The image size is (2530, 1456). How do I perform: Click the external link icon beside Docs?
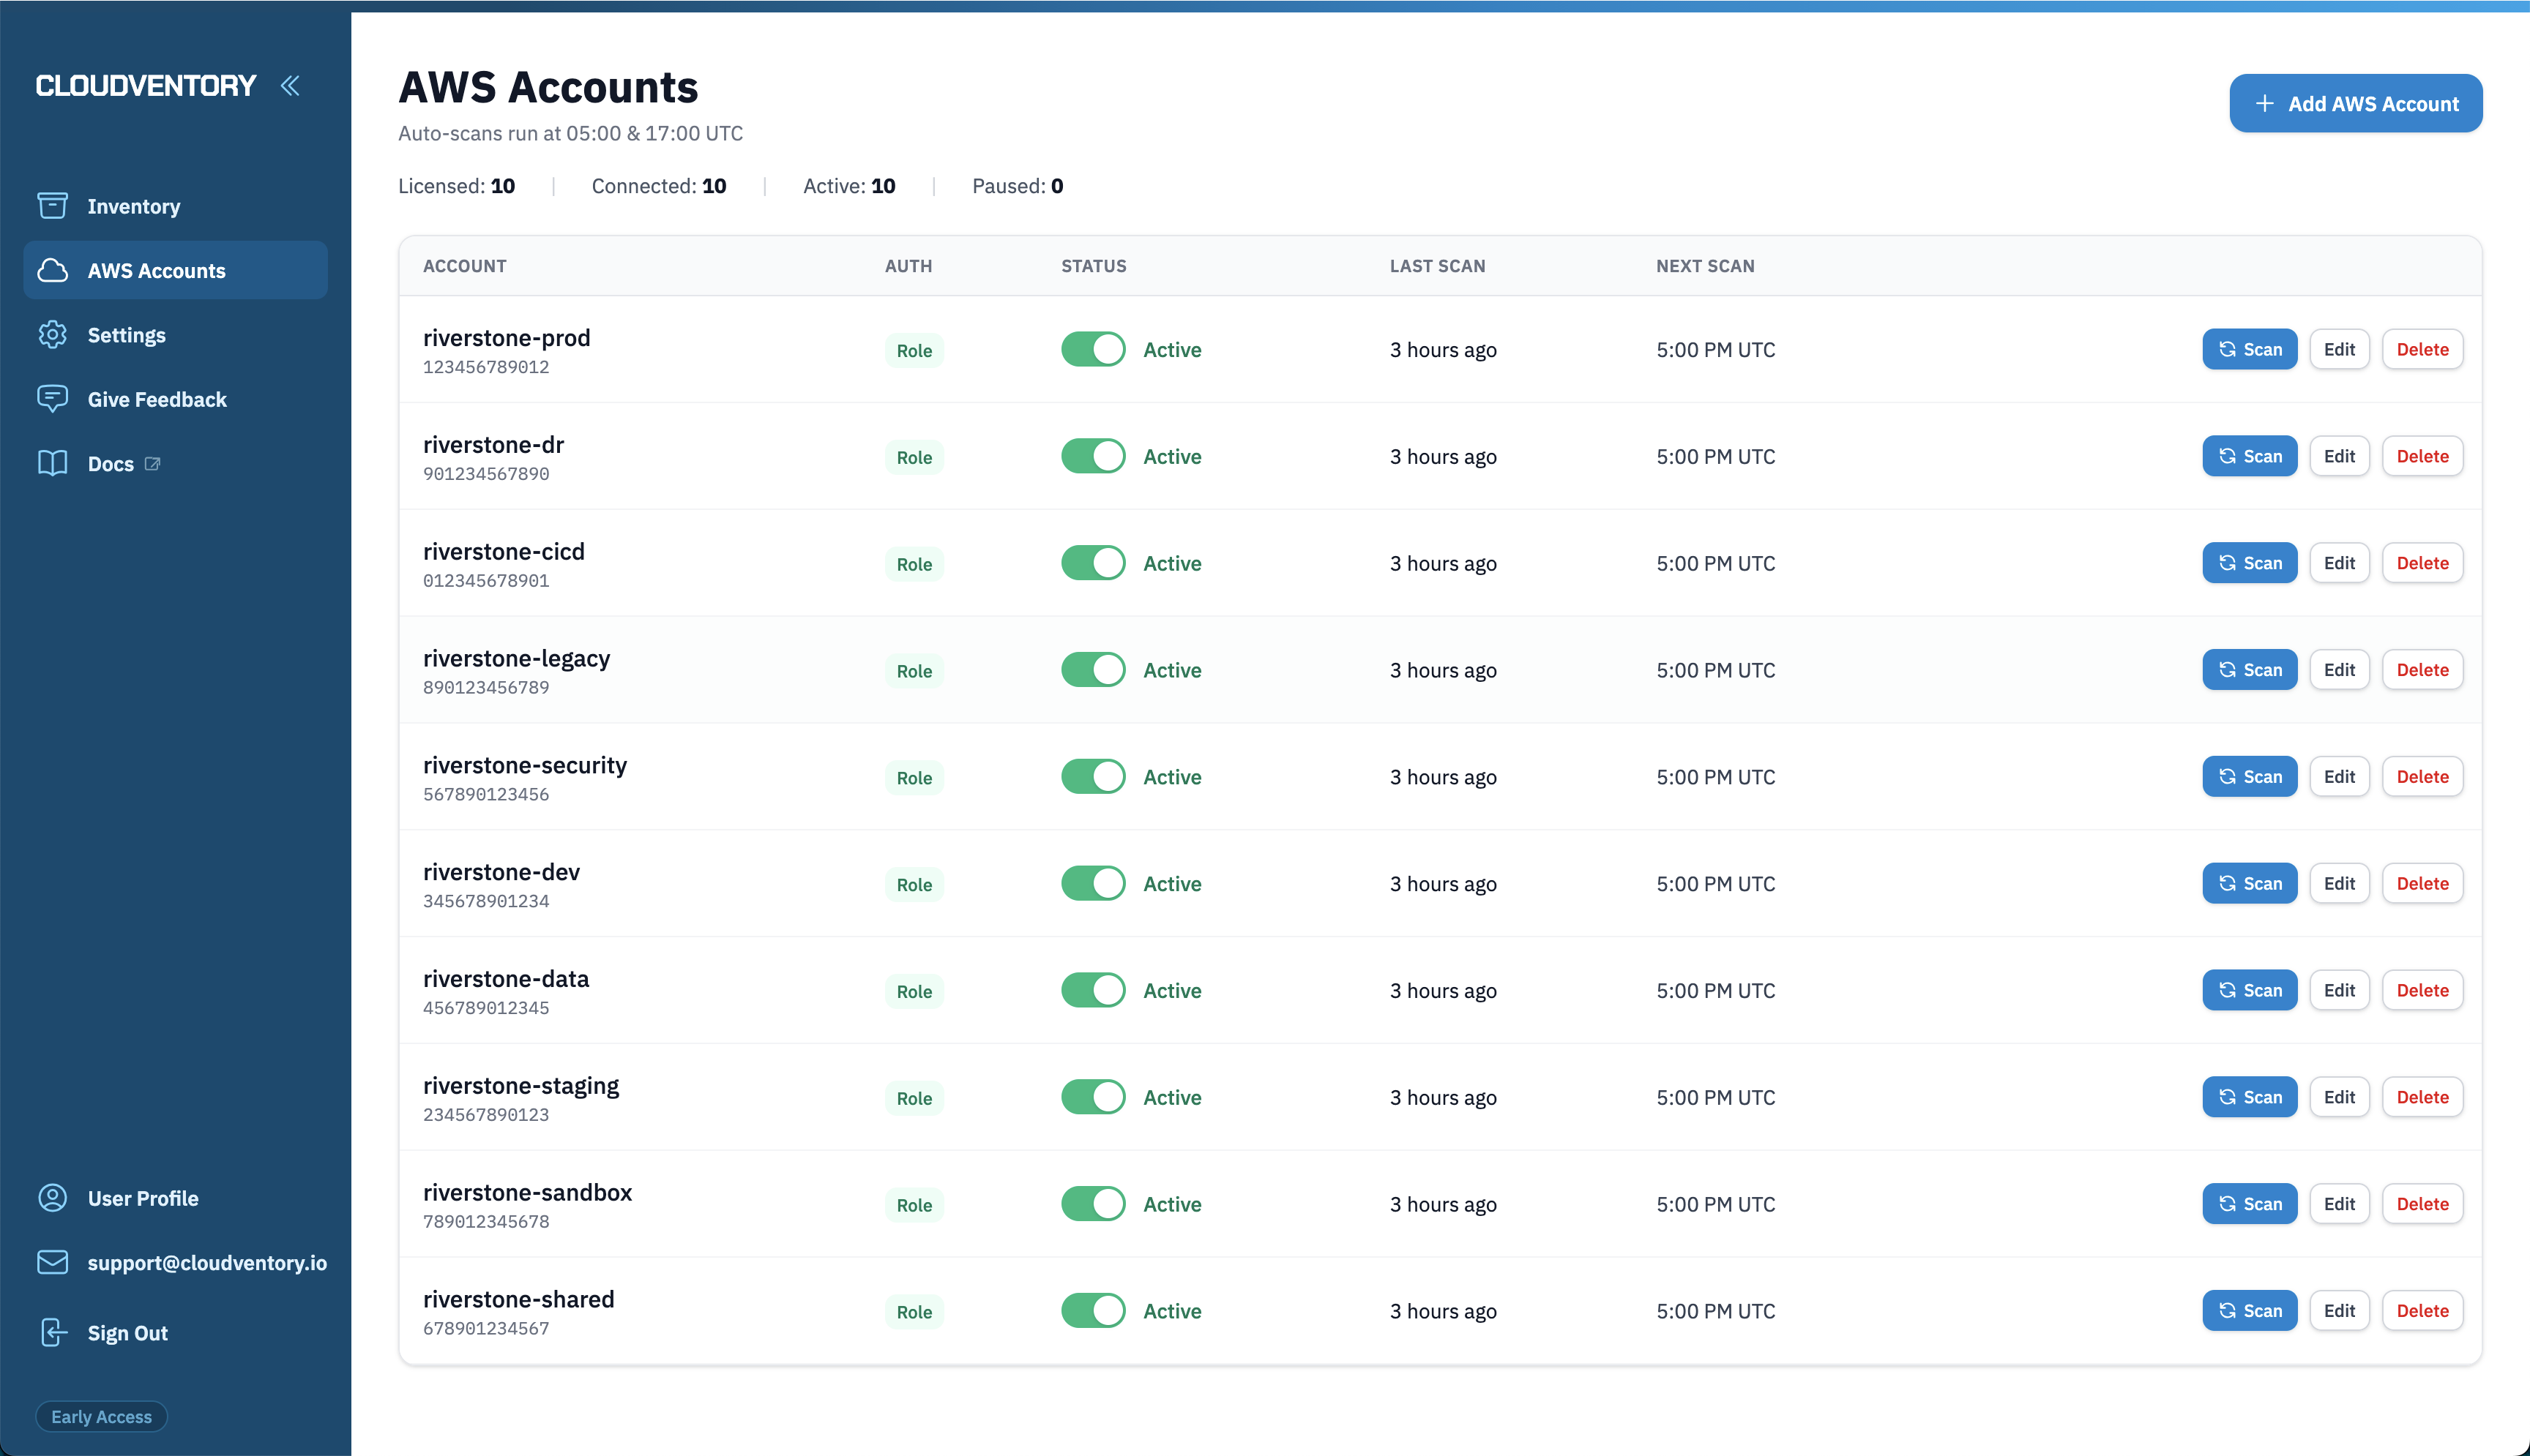click(x=153, y=463)
